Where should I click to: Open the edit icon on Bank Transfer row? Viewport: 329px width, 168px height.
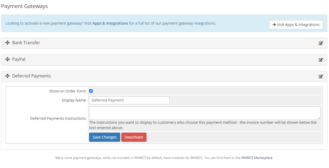point(321,43)
